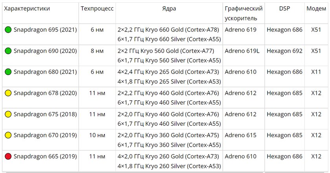Select the Характеристики column header
Image resolution: width=330 pixels, height=173 pixels.
click(x=27, y=9)
